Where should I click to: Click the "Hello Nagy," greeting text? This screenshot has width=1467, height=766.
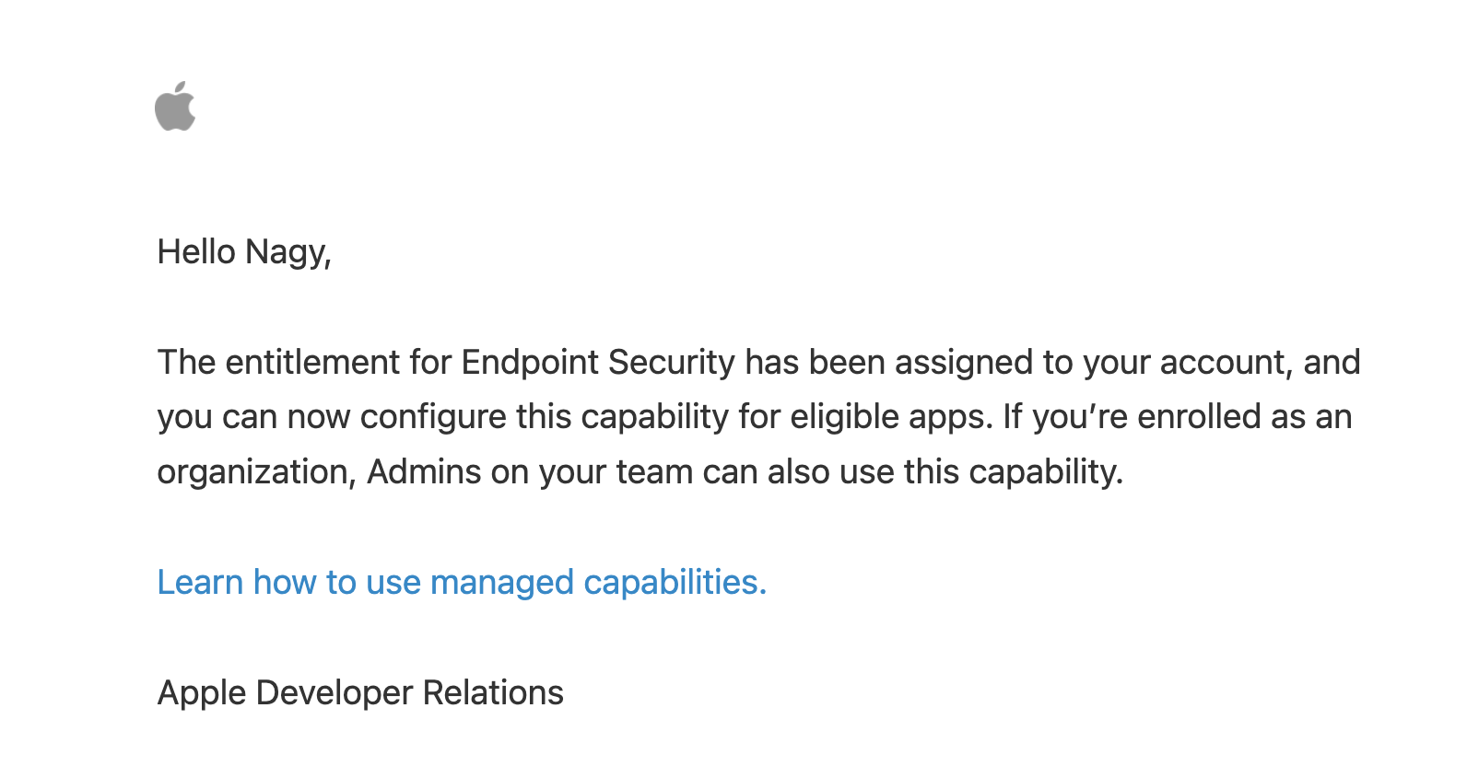click(x=243, y=252)
